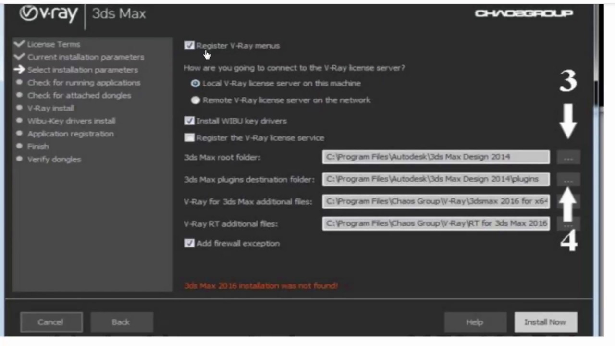Browse for the plugins destination folder

pos(568,180)
